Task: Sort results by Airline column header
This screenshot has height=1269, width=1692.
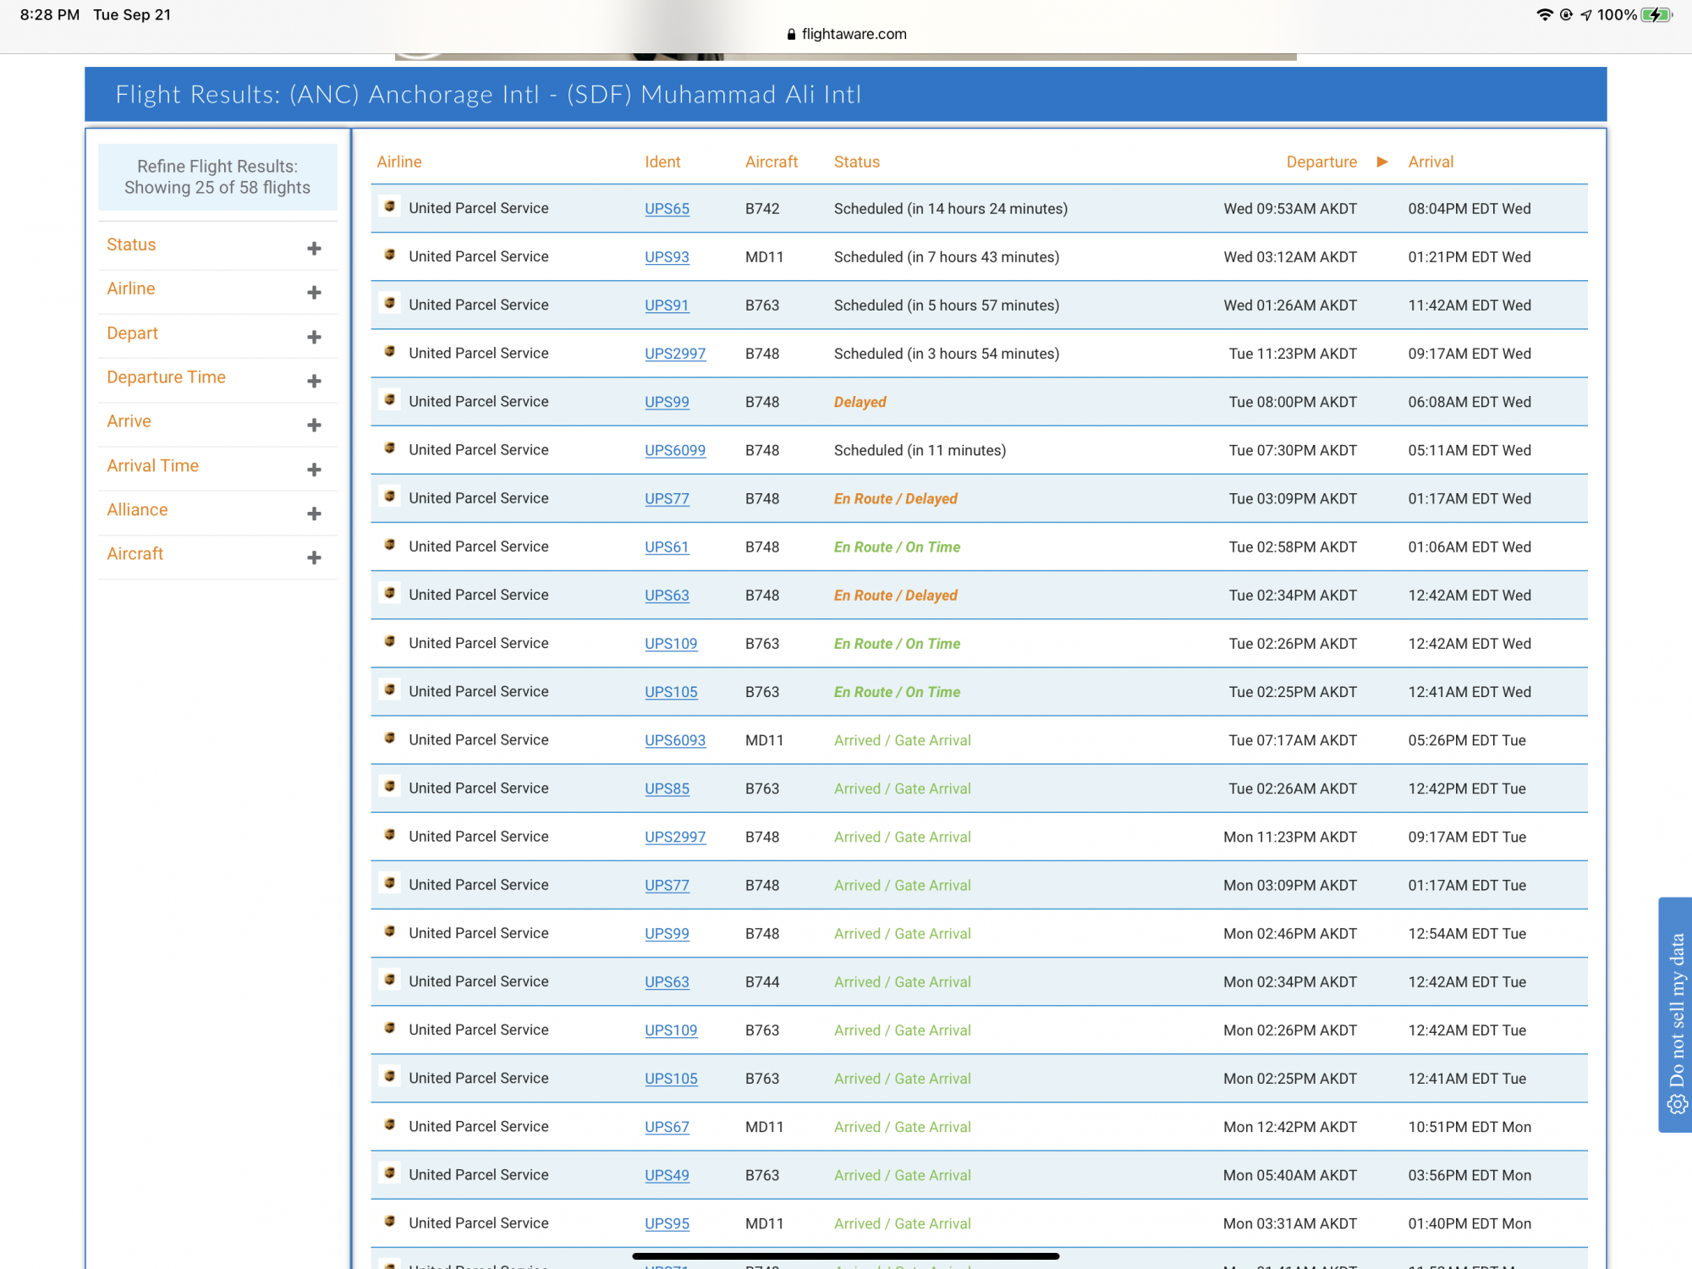Action: [399, 162]
